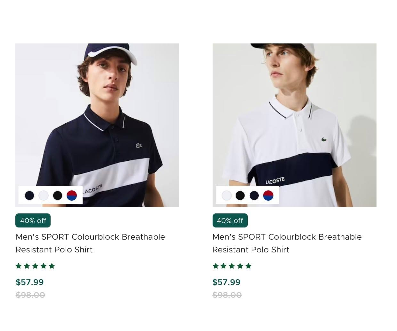The image size is (397, 331).
Task: Click the $57.99 price of white polo
Action: point(226,282)
